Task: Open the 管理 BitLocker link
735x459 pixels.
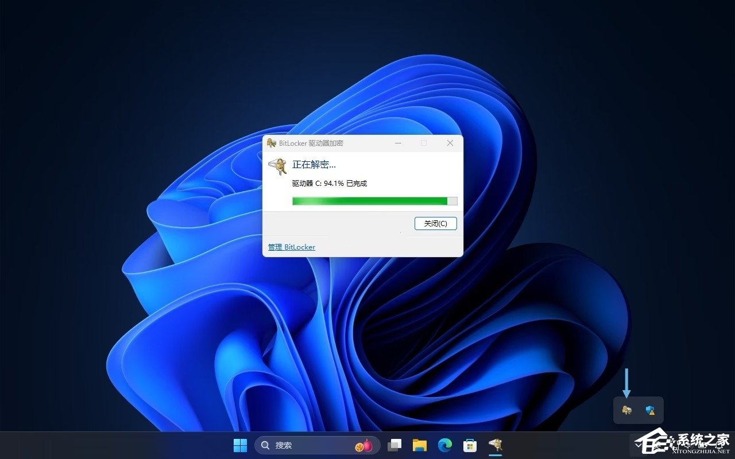Action: click(292, 247)
